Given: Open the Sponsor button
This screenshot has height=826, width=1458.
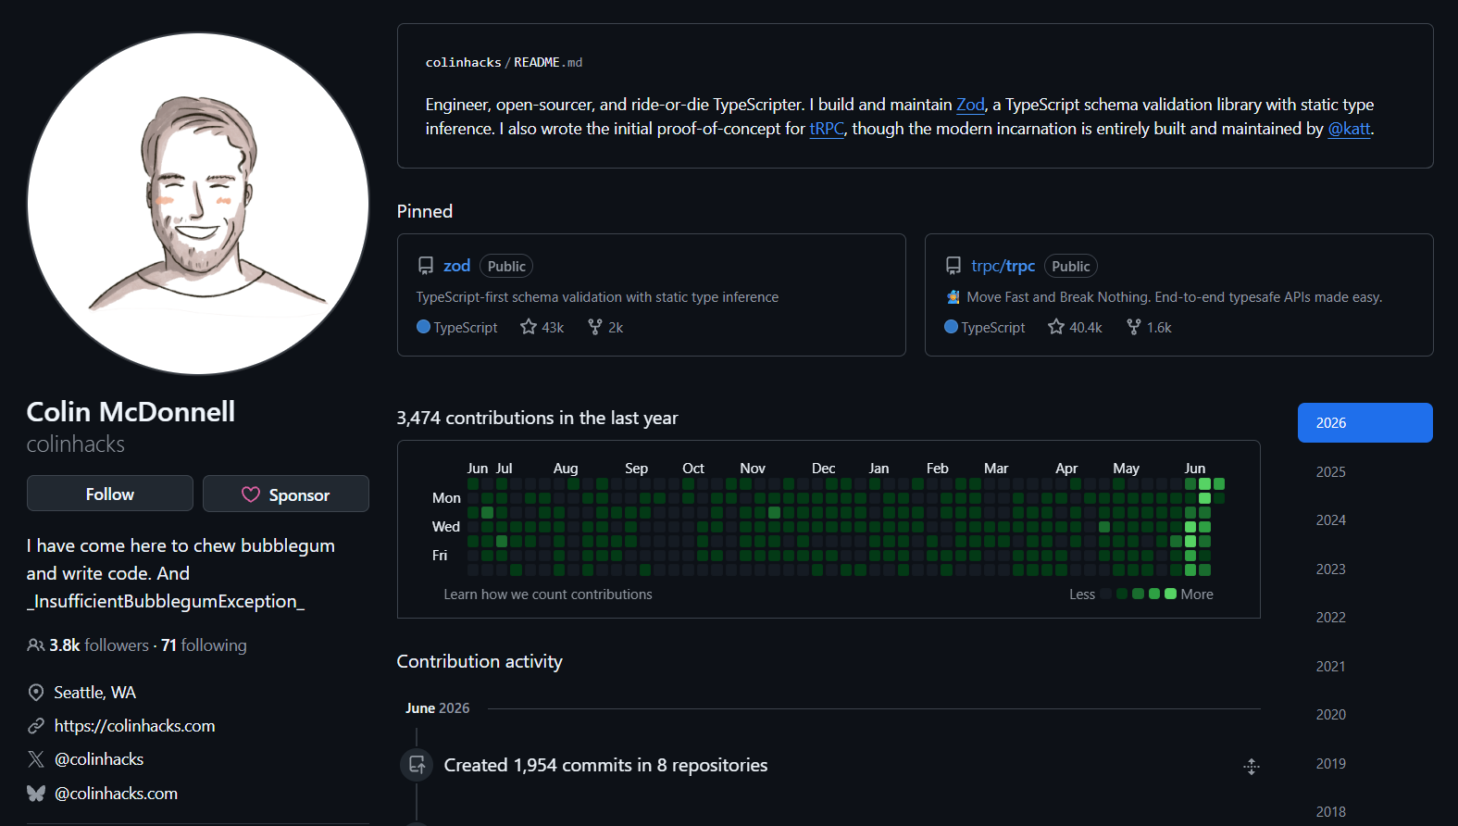Looking at the screenshot, I should pyautogui.click(x=286, y=494).
